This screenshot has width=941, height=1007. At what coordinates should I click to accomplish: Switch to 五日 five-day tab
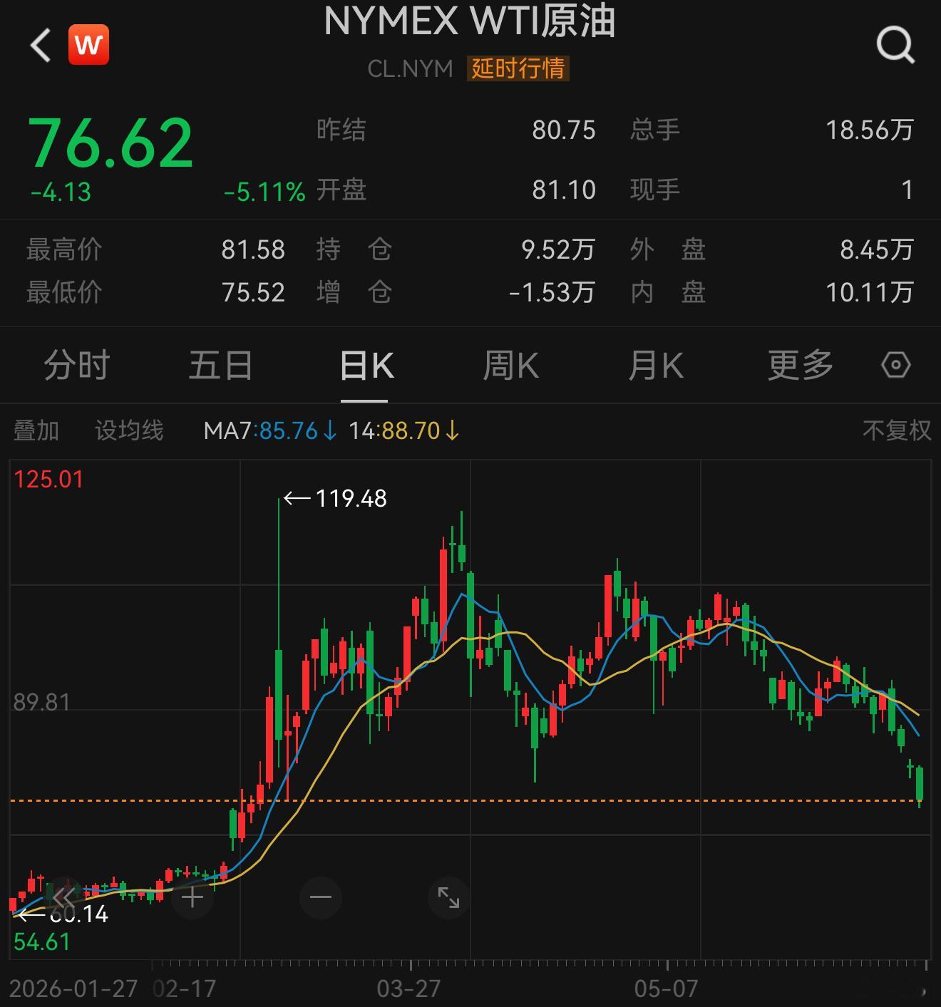click(220, 365)
